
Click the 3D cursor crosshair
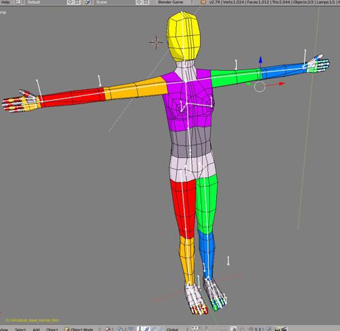coord(156,42)
